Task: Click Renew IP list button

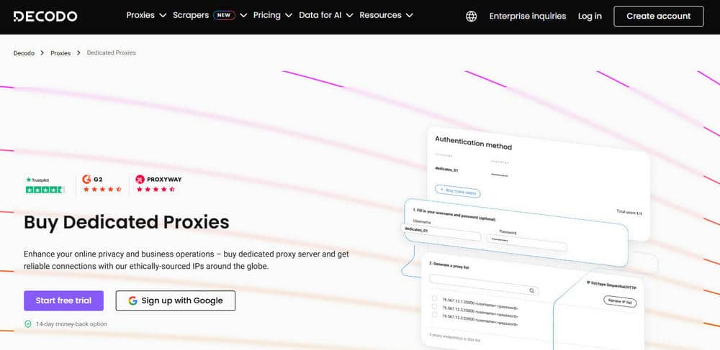Action: pos(619,302)
